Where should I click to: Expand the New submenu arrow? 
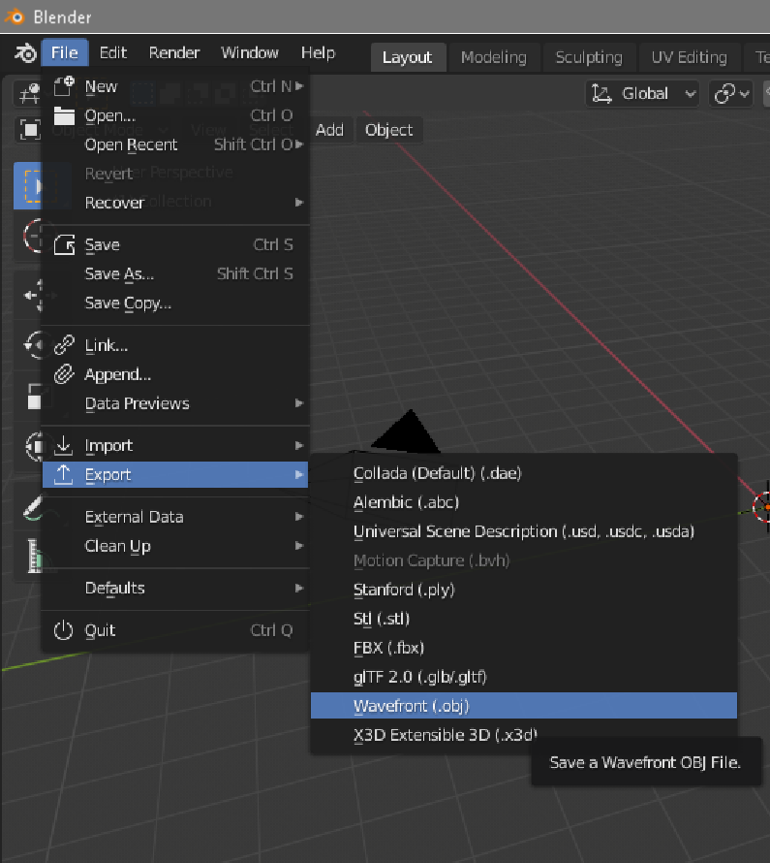click(299, 86)
